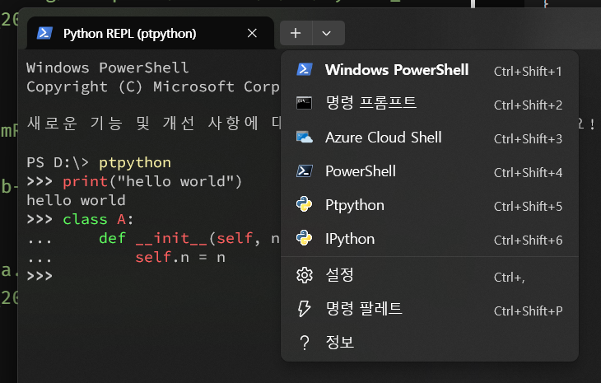Click the Windows PowerShell profile icon in menu
The image size is (601, 383).
tap(305, 69)
